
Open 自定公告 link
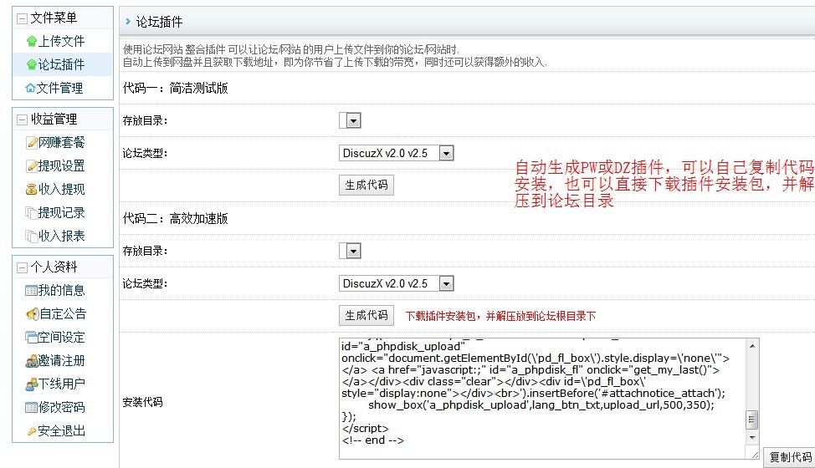63,314
